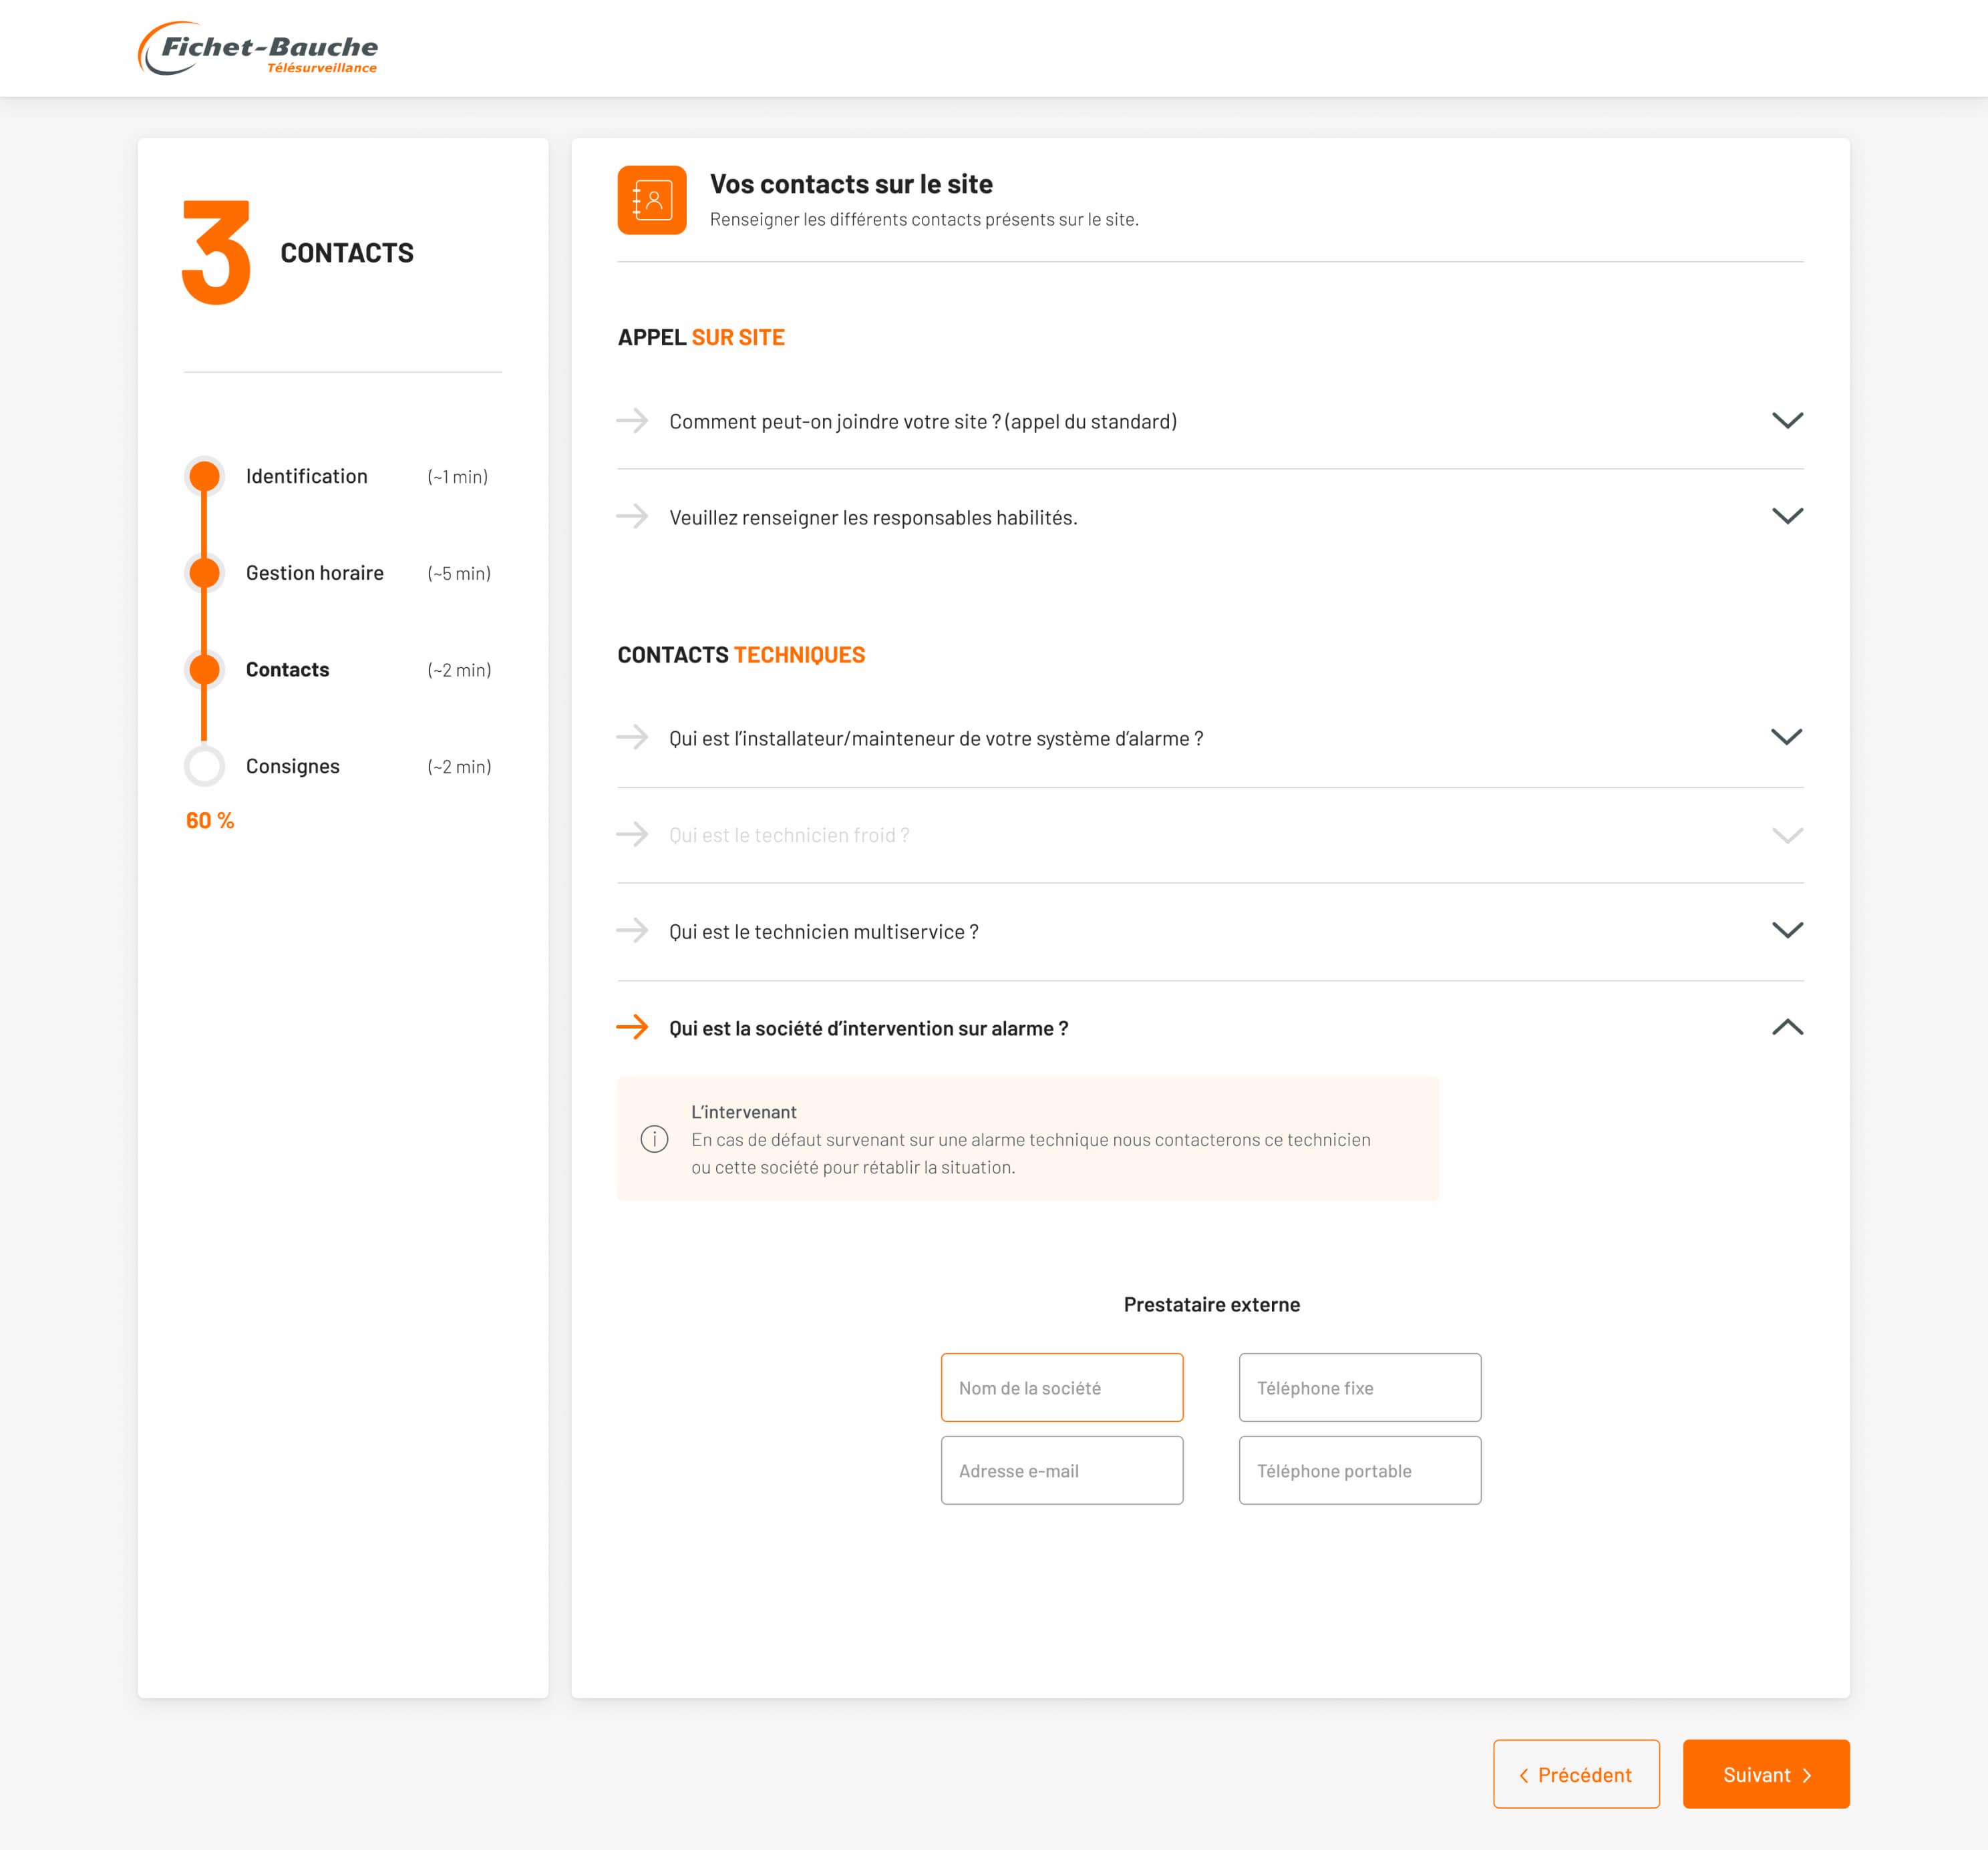Jump to the Consignes step circle

point(205,766)
